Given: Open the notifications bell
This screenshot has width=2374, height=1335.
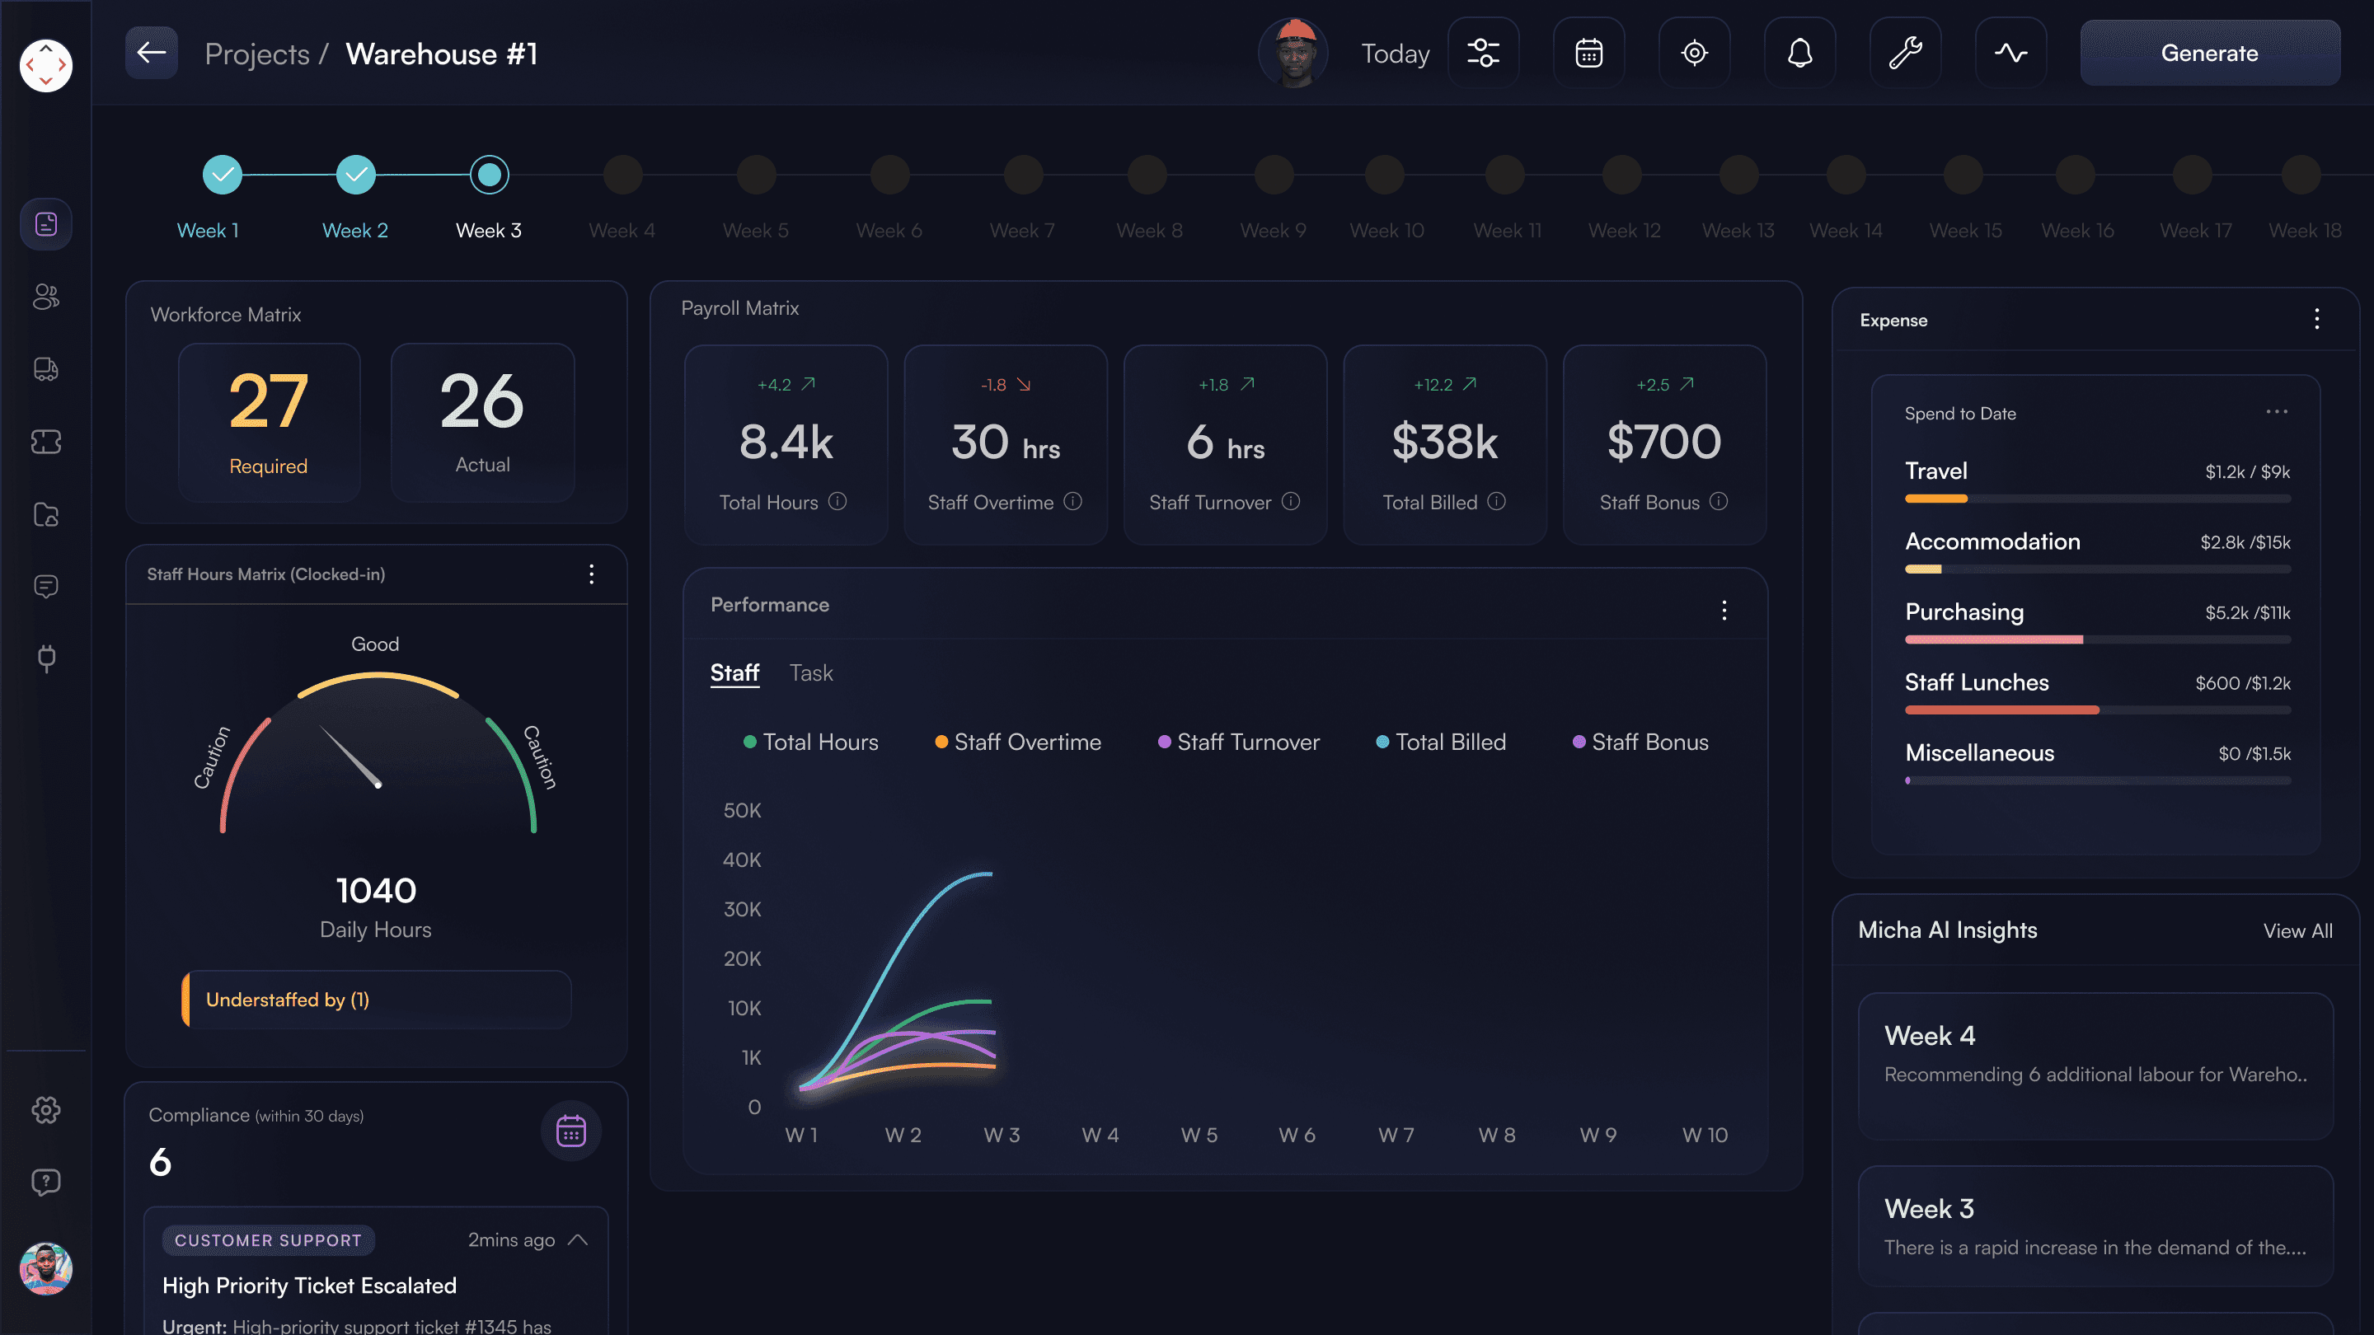Looking at the screenshot, I should 1799,53.
